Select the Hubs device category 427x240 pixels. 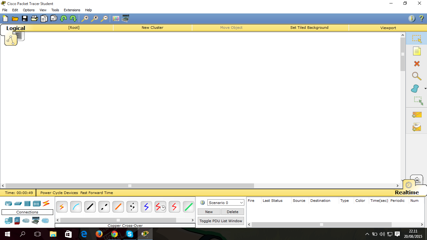point(27,204)
